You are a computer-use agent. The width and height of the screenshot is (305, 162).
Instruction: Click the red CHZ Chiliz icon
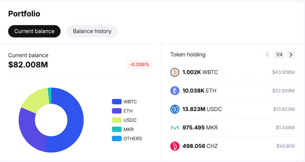click(175, 146)
